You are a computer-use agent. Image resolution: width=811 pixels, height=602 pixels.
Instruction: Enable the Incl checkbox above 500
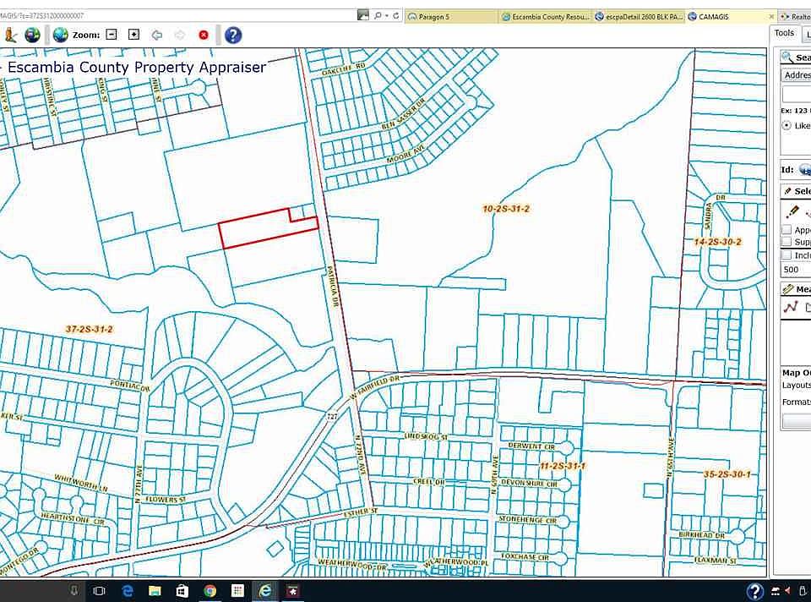tap(787, 254)
